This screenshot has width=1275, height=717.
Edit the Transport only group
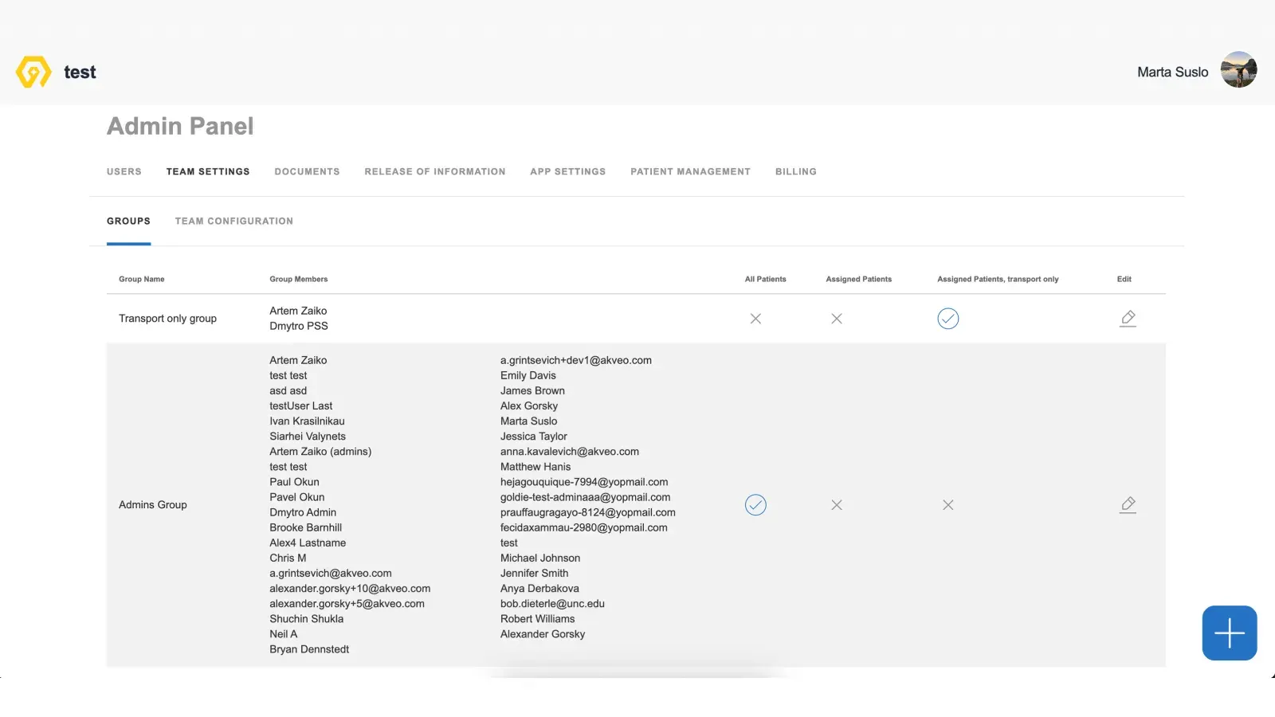(1128, 319)
